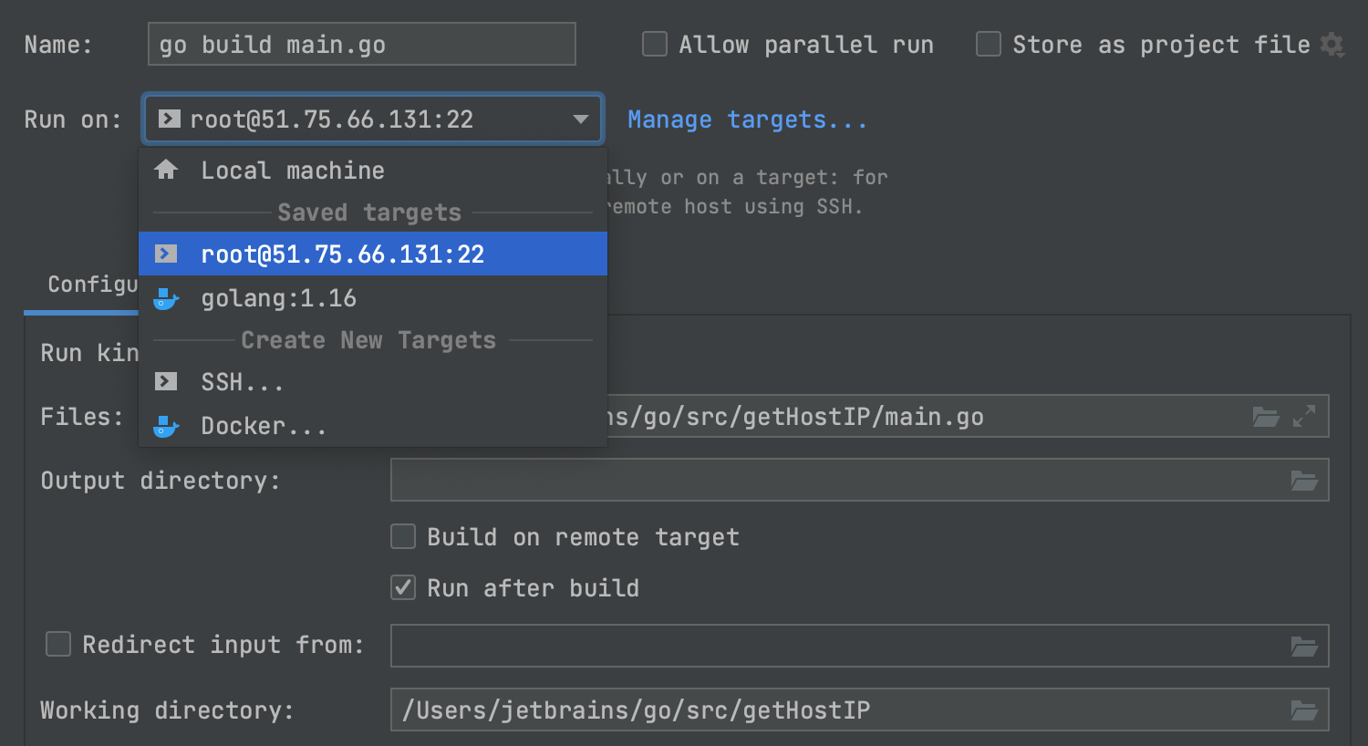
Task: Click the Docker icon for the Docker... target
Action: 166,426
